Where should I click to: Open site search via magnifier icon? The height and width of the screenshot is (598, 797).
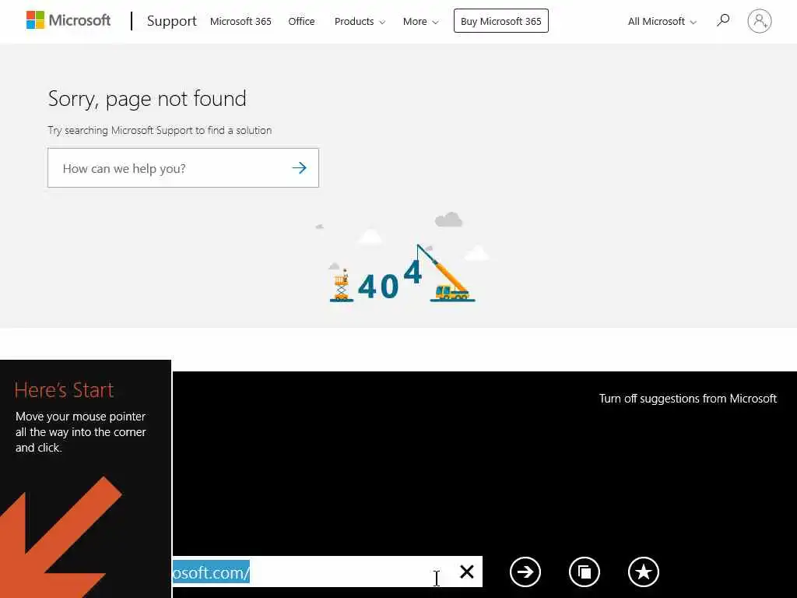[x=723, y=20]
